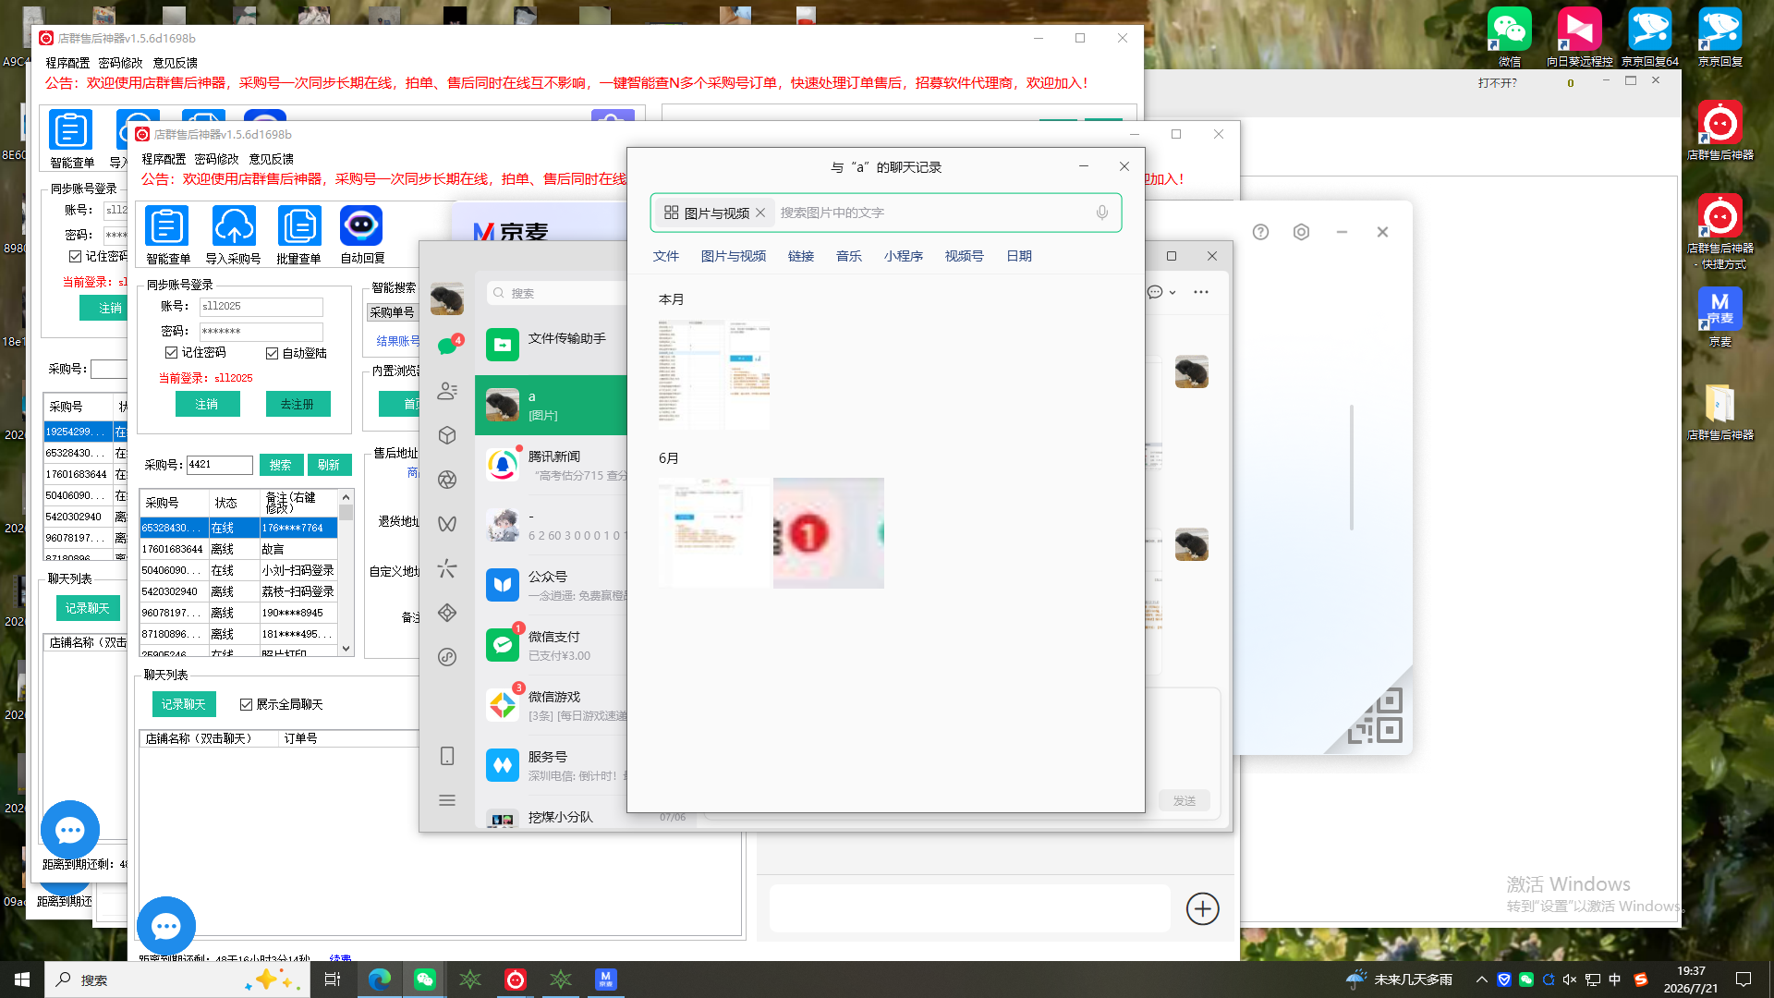The height and width of the screenshot is (998, 1774).
Task: Click the round plus icon at bottom right
Action: 1202,908
